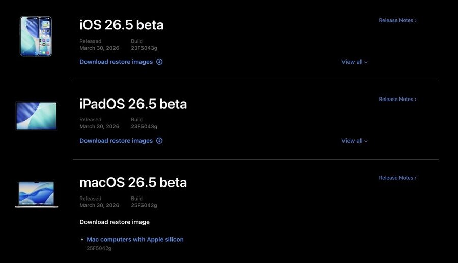The image size is (458, 263).
Task: Click the iOS 26.5 beta heading
Action: [122, 25]
